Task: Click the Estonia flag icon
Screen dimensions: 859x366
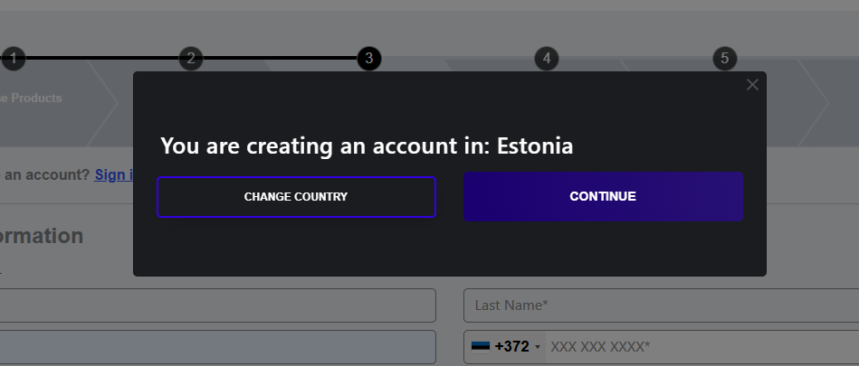Action: click(481, 347)
